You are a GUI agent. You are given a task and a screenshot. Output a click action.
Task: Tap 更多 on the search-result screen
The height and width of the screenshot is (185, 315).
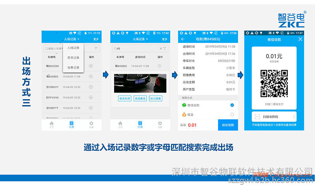[x=165, y=39]
